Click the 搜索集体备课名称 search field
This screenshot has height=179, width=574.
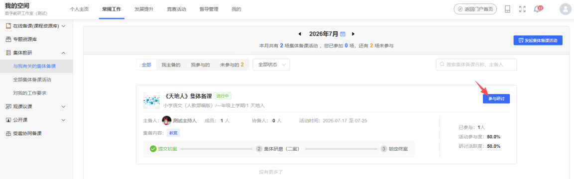point(476,64)
